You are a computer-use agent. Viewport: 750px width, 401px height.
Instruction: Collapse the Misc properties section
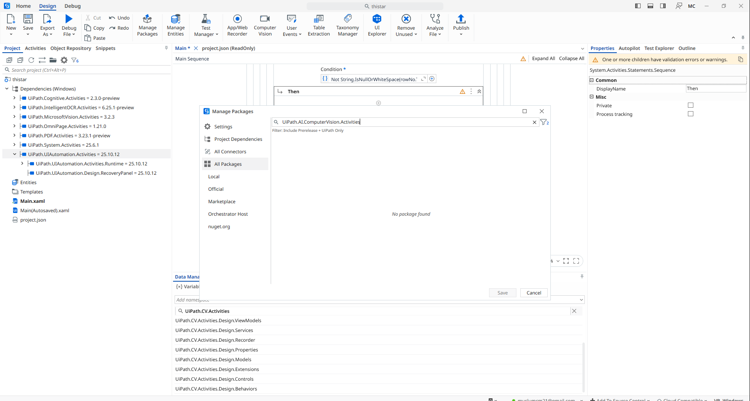tap(591, 97)
